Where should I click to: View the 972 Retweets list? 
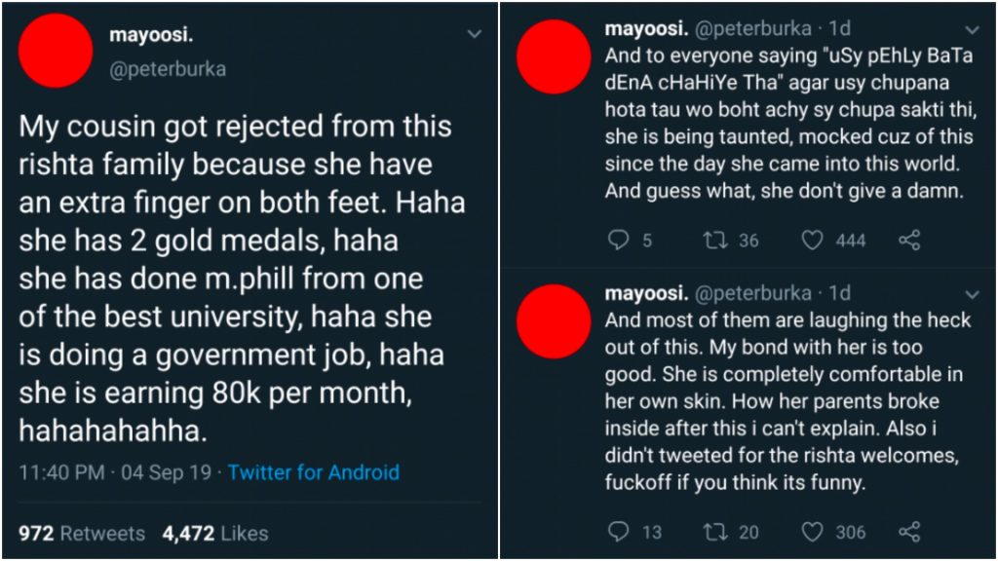82,533
